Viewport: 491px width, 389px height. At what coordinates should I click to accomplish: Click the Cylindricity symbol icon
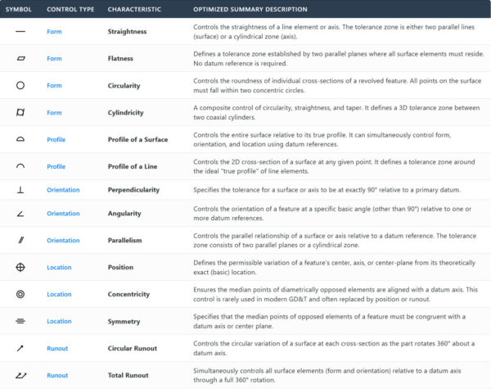click(20, 112)
